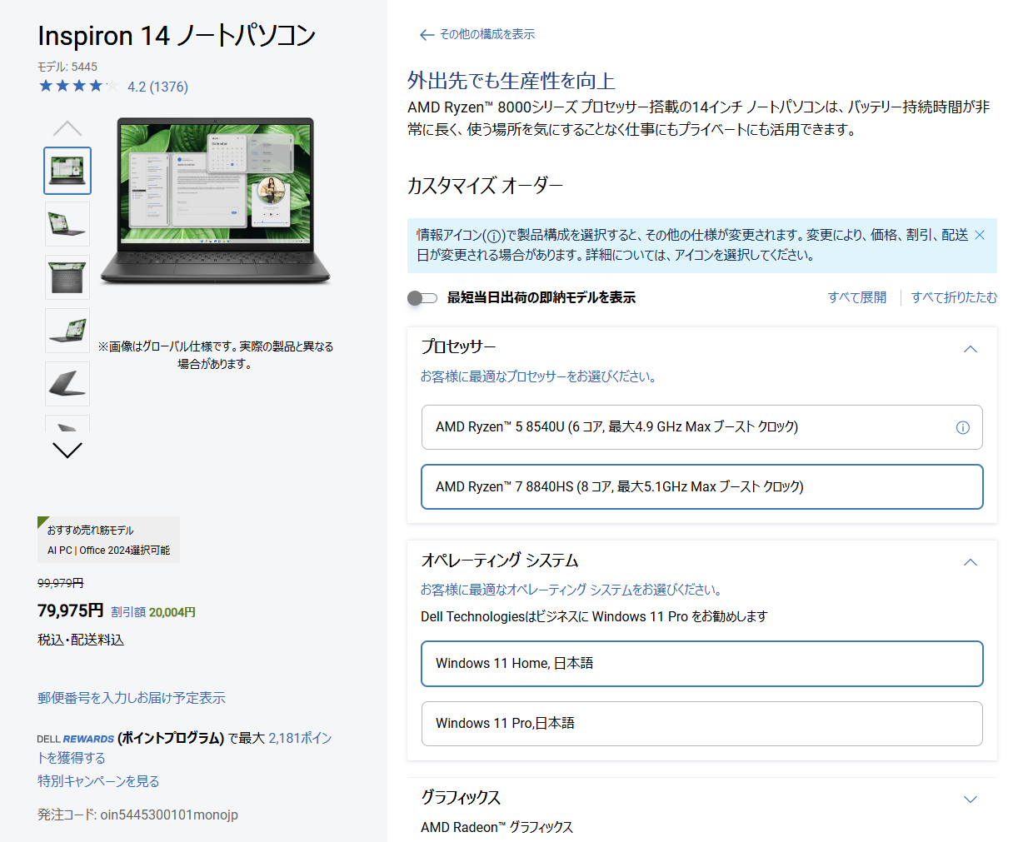Screen dimensions: 1013x842
Task: Click すべて展開 link
Action: pos(857,297)
